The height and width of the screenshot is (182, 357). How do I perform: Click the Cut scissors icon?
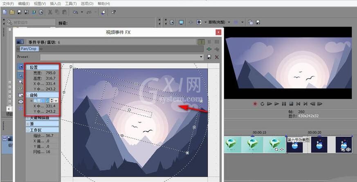[50, 12]
